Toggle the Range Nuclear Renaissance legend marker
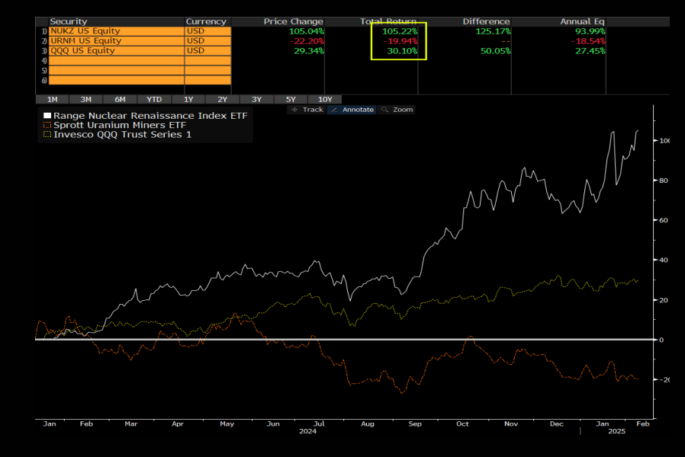The height and width of the screenshot is (457, 685). [46, 115]
